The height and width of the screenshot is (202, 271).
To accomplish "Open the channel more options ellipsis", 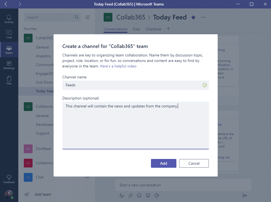I will click(x=203, y=17).
